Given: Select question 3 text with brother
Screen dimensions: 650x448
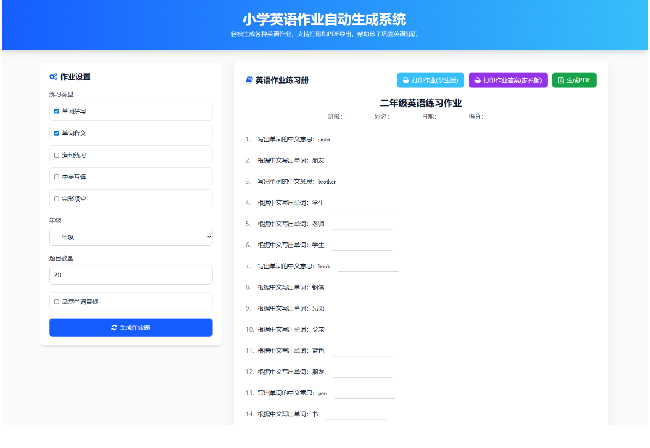Looking at the screenshot, I should point(297,182).
